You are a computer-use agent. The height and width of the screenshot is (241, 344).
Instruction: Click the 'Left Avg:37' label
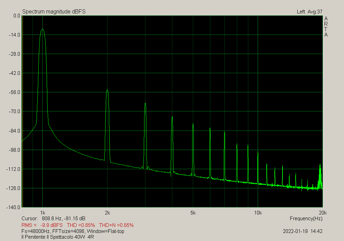tap(309, 12)
